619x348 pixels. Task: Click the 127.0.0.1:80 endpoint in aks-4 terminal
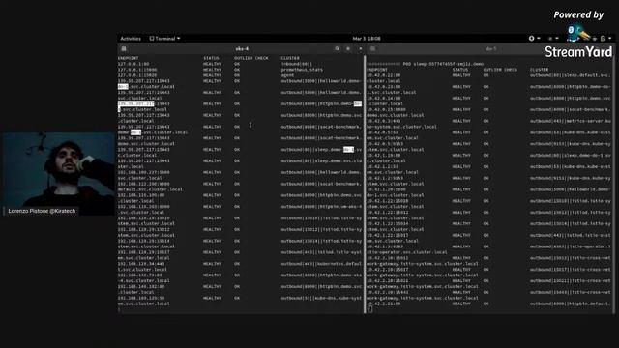[133, 64]
